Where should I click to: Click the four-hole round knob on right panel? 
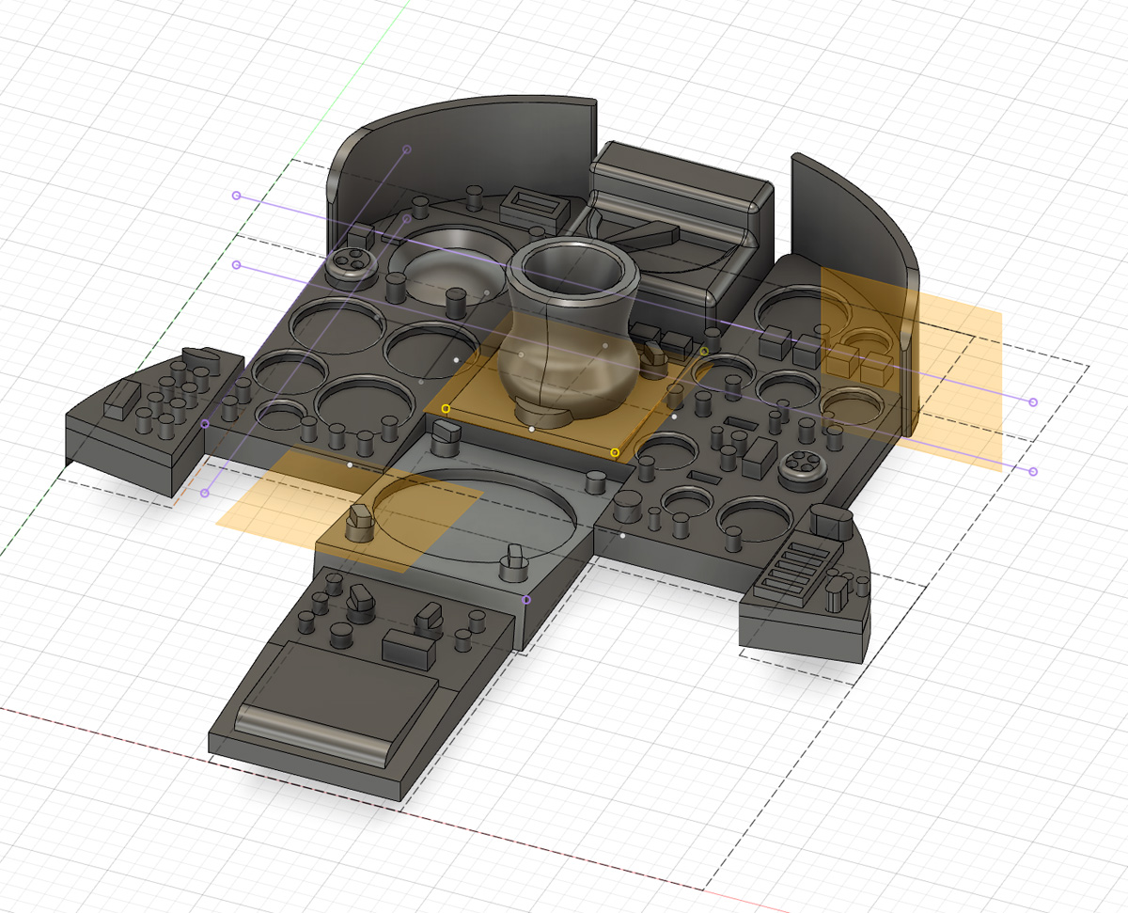point(800,464)
